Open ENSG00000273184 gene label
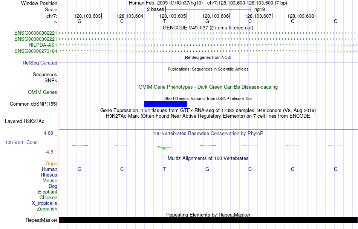This screenshot has width=358, height=229. coord(36,51)
